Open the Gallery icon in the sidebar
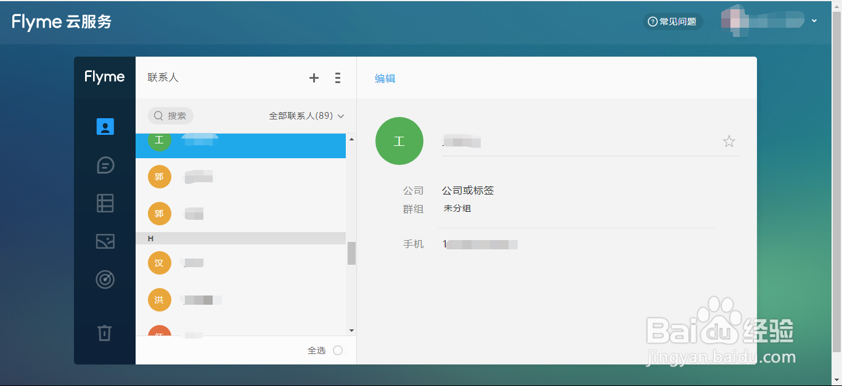The image size is (842, 386). click(x=105, y=241)
